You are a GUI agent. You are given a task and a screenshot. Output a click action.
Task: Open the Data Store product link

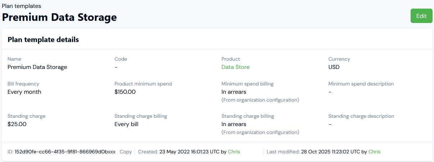pyautogui.click(x=236, y=67)
